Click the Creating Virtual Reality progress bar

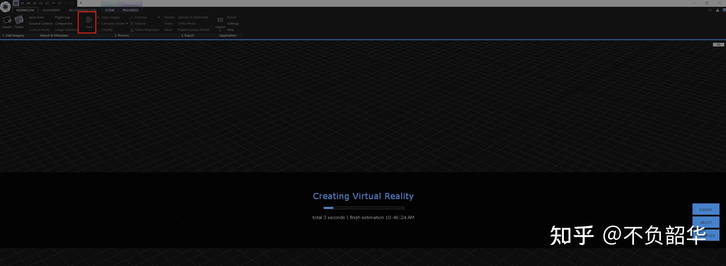click(x=364, y=208)
